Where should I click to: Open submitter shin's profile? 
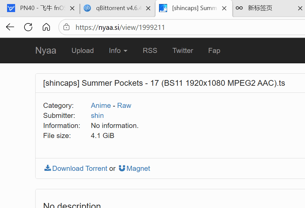(97, 116)
